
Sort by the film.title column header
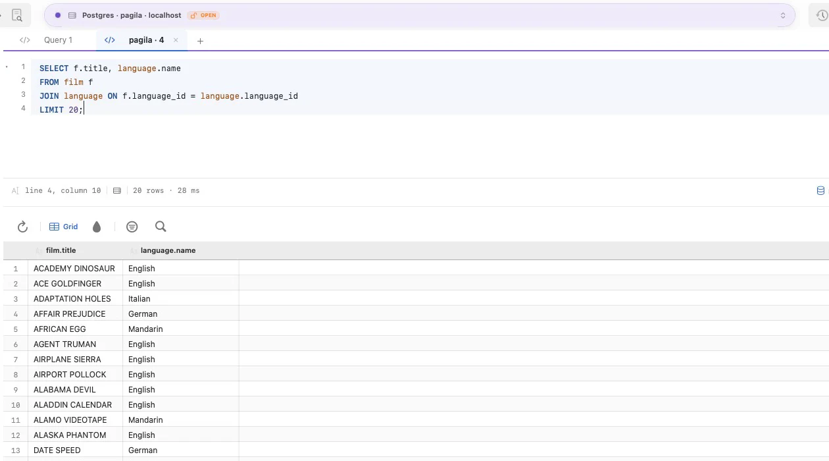coord(61,250)
